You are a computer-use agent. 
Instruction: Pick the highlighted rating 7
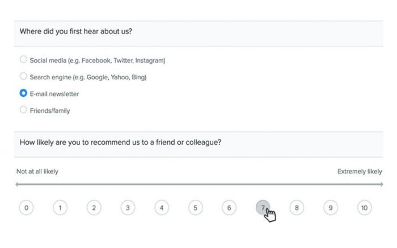click(x=263, y=208)
